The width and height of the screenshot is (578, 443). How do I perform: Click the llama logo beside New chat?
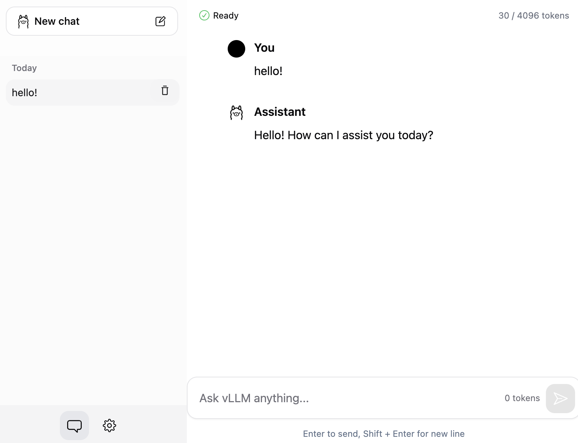23,21
